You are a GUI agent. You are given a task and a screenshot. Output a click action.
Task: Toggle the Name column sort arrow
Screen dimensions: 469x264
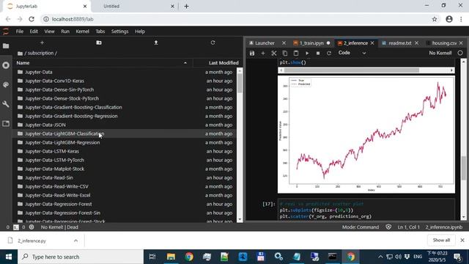click(x=185, y=63)
